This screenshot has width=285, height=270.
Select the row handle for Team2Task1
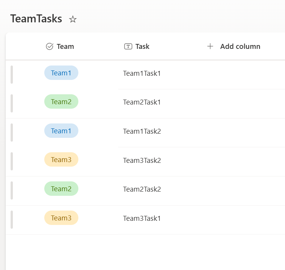point(12,103)
